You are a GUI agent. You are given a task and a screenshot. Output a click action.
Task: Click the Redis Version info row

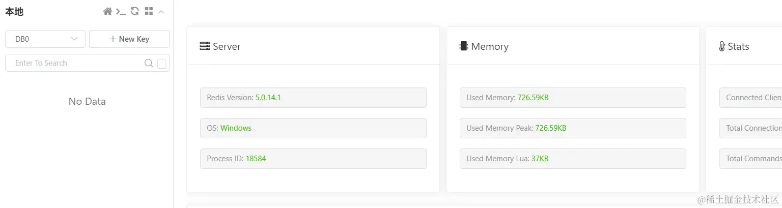click(x=313, y=98)
